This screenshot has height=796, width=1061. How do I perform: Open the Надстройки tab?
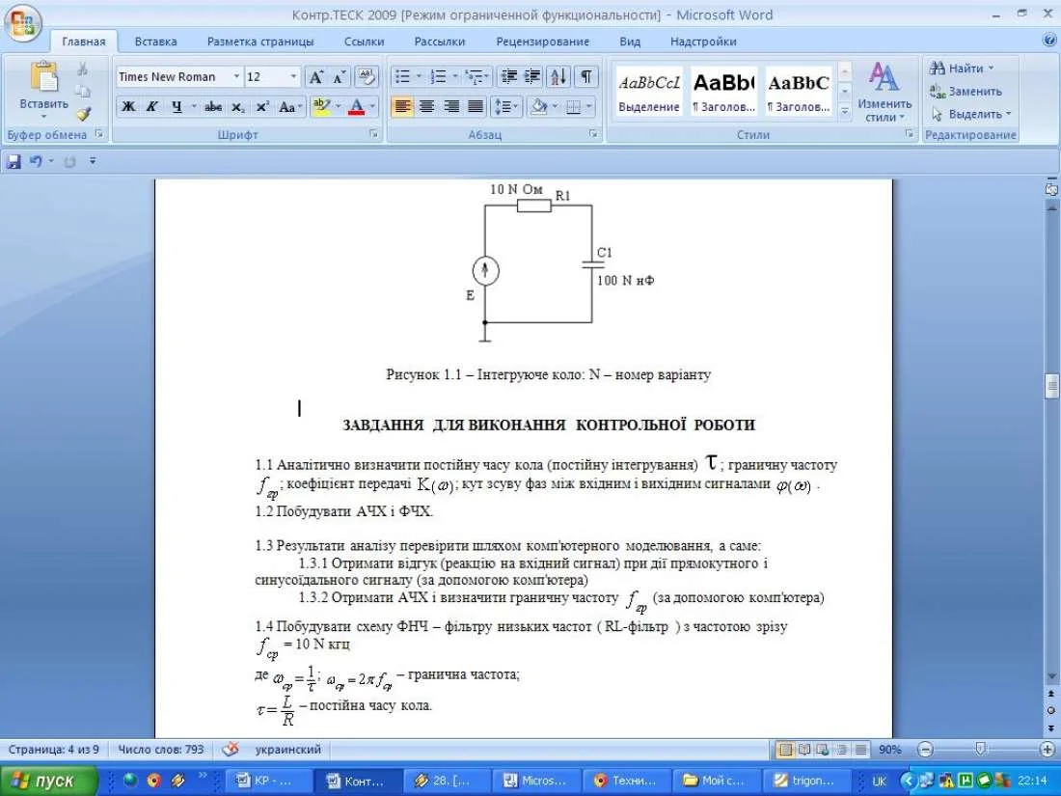pyautogui.click(x=703, y=41)
